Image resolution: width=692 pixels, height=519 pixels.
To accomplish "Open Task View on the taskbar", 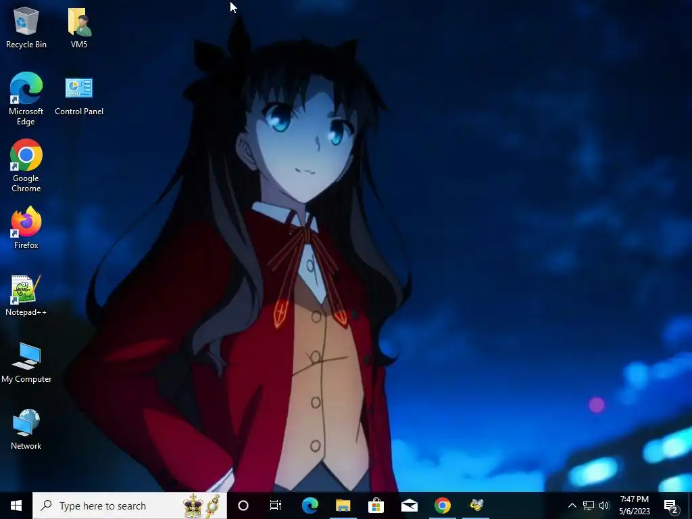I will pos(276,505).
